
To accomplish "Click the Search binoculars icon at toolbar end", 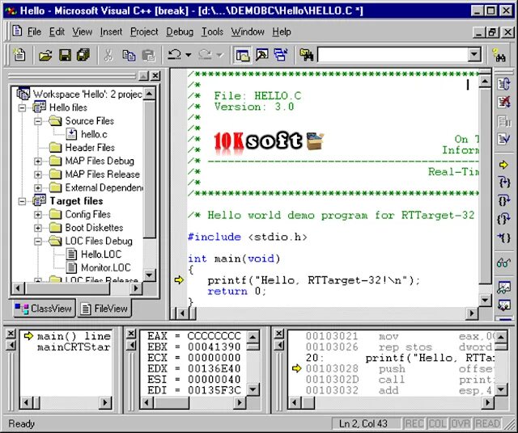I will 499,56.
